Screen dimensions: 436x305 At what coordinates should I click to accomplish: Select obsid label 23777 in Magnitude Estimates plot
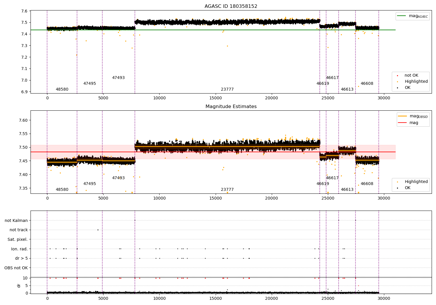[227, 190]
